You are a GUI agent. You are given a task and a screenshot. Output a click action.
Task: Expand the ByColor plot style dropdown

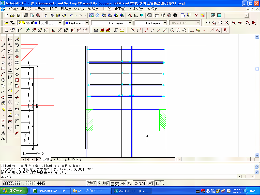(x=198, y=23)
